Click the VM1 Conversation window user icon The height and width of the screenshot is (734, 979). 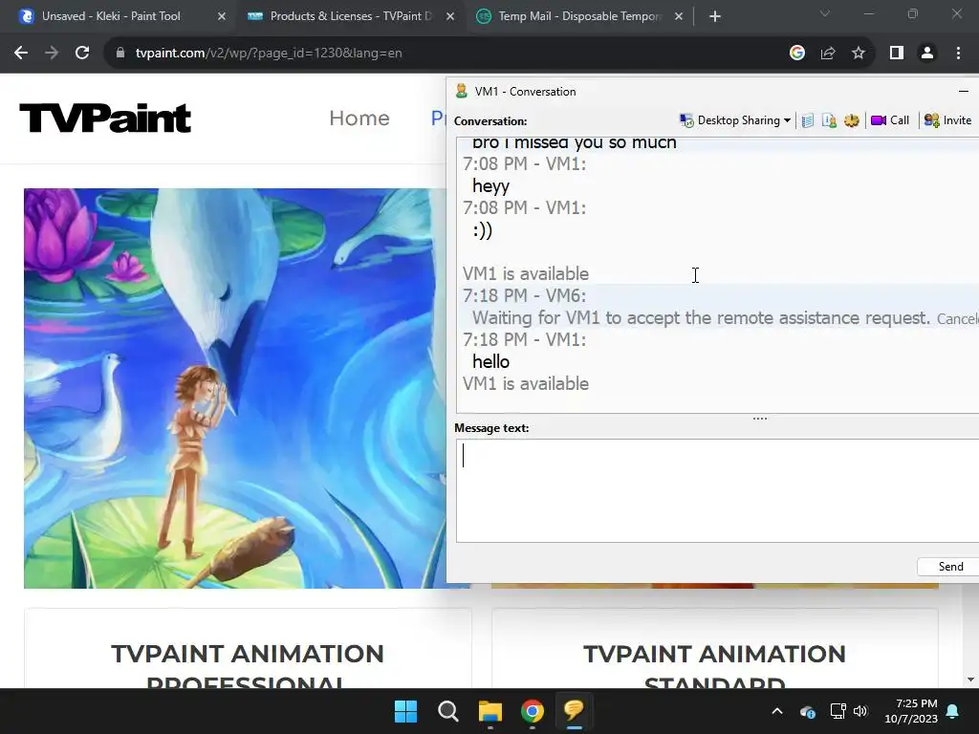point(462,91)
